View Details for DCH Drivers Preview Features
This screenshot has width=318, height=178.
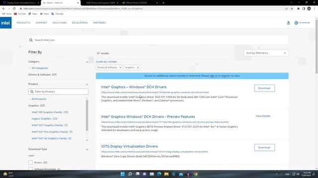(263, 116)
